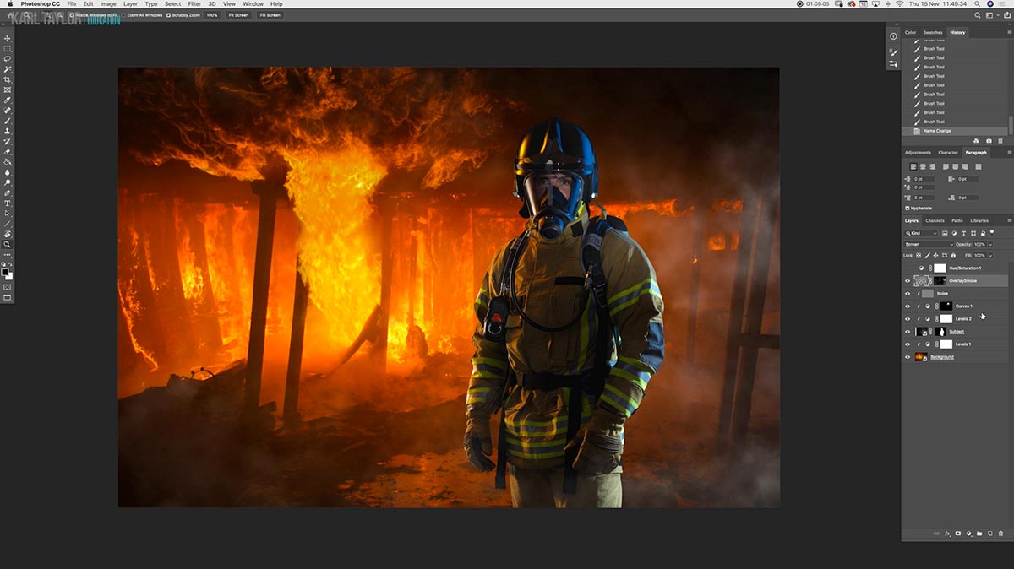Switch to the Channels tab
1014x569 pixels.
(x=935, y=220)
